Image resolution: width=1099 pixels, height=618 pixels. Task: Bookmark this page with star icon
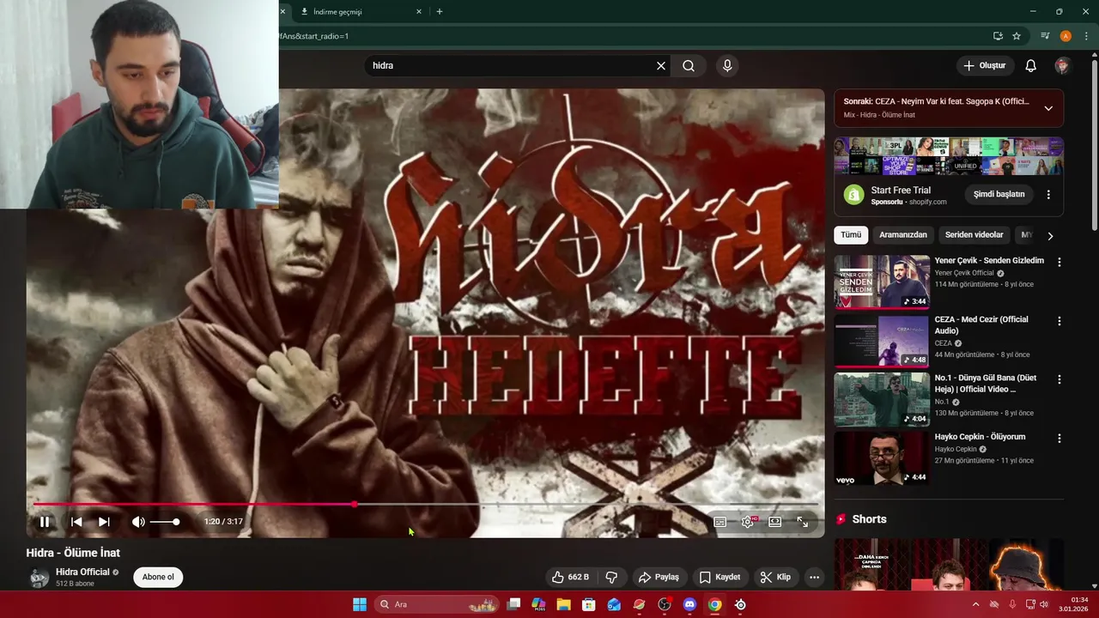tap(1017, 36)
